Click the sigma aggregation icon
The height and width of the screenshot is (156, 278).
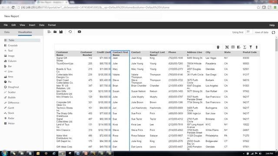[x=245, y=47]
